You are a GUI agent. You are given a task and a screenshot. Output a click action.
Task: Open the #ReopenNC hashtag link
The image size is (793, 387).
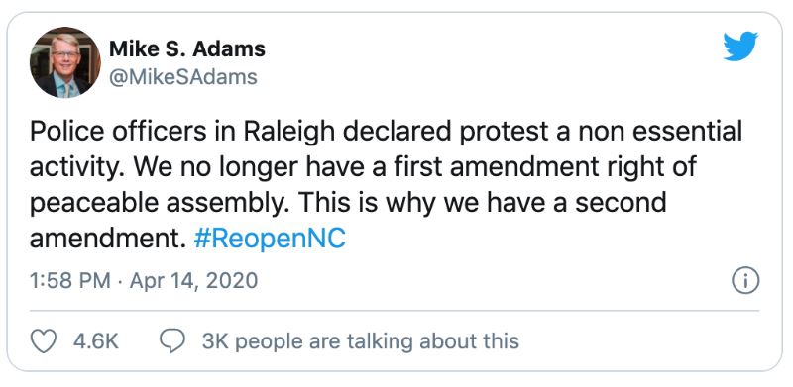[270, 239]
